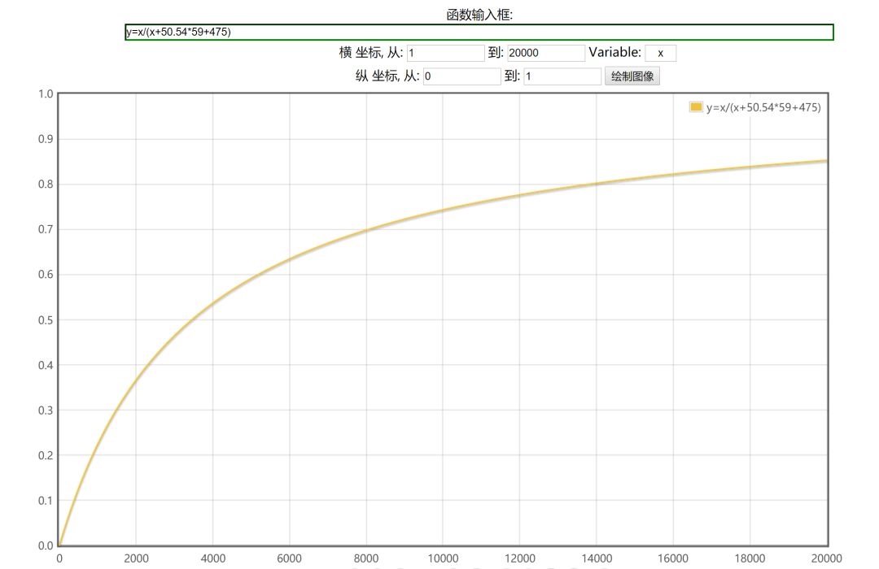Focus the horizontal axis end field containing 20000
The width and height of the screenshot is (879, 569).
point(546,53)
